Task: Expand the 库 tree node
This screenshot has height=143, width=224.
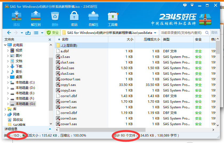Action: [5, 109]
